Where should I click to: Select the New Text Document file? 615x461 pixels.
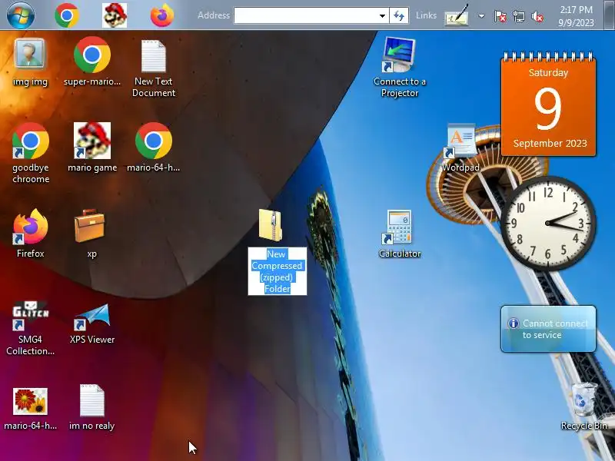point(154,68)
